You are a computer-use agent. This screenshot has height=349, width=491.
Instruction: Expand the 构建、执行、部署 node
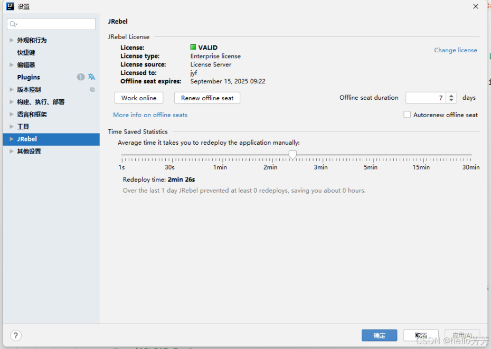point(11,102)
